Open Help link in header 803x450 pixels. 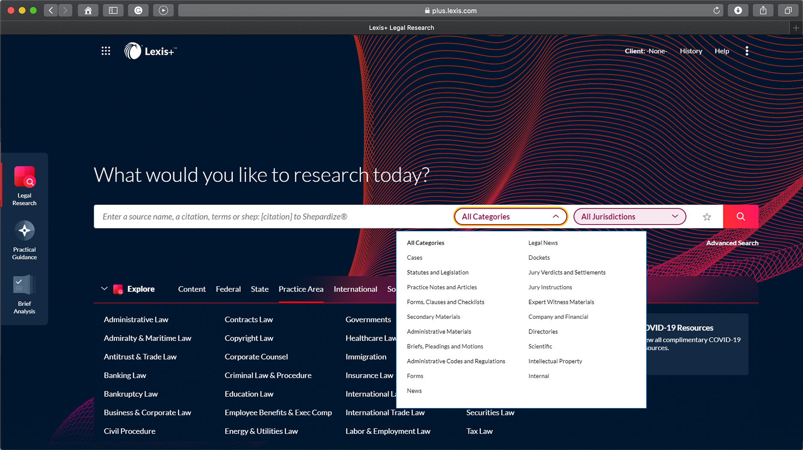(722, 51)
